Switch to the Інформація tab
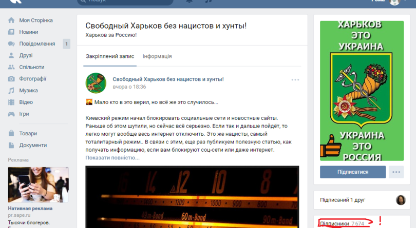 click(x=157, y=56)
